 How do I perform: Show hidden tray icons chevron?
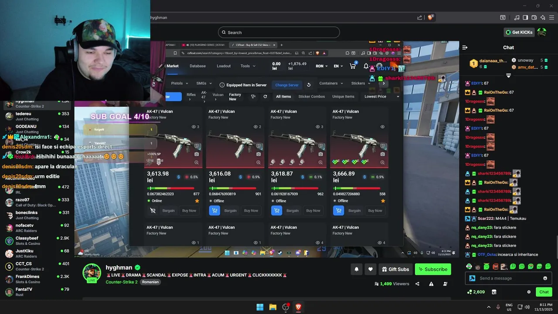tap(489, 307)
